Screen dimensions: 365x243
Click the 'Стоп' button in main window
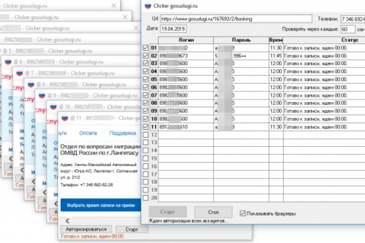tap(213, 212)
